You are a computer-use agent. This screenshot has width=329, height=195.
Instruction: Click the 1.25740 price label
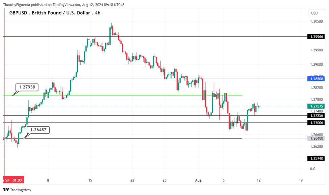[316, 159]
